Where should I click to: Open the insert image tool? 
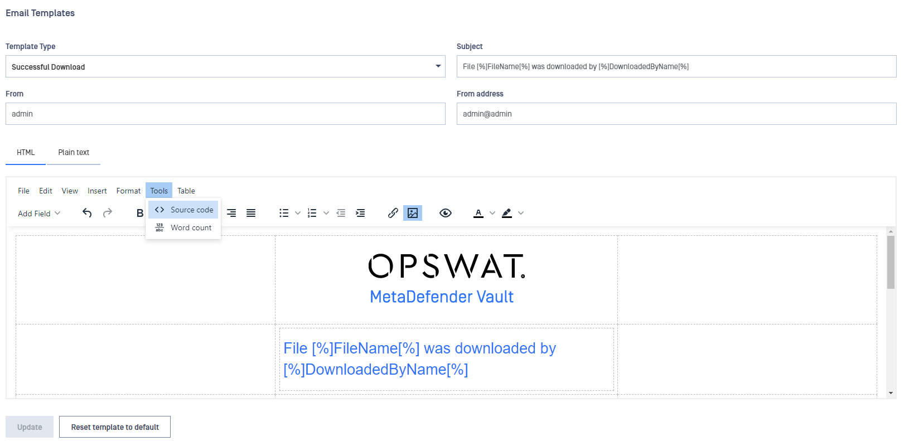(x=413, y=213)
